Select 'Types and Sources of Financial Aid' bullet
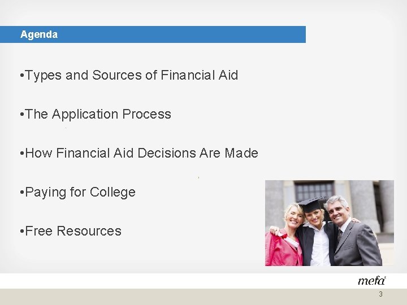Screen dimensions: 407x305 (129, 76)
